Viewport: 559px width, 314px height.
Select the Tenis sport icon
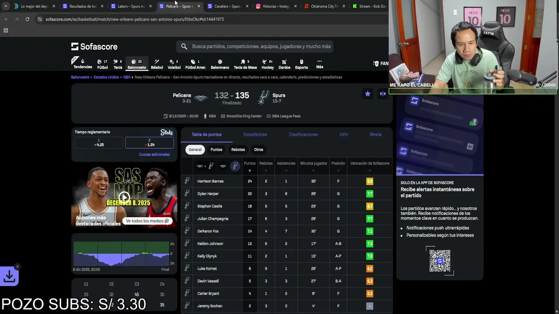click(118, 64)
